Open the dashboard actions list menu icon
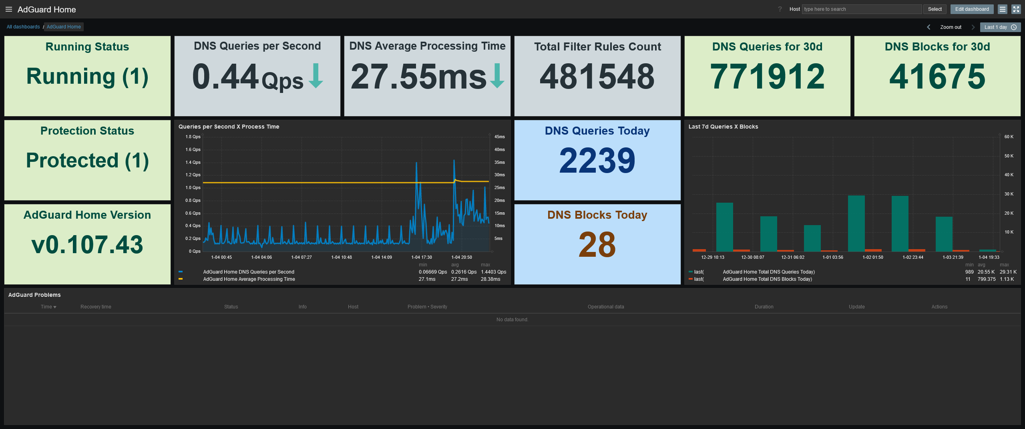The height and width of the screenshot is (429, 1025). click(x=1003, y=9)
